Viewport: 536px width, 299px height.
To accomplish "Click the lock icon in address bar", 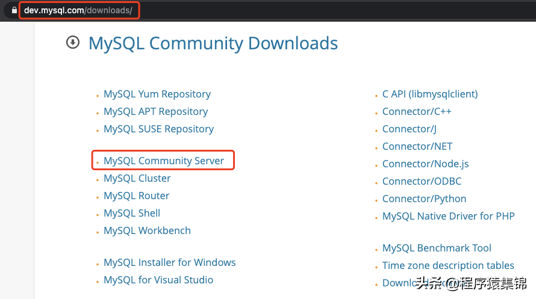I will [x=14, y=10].
